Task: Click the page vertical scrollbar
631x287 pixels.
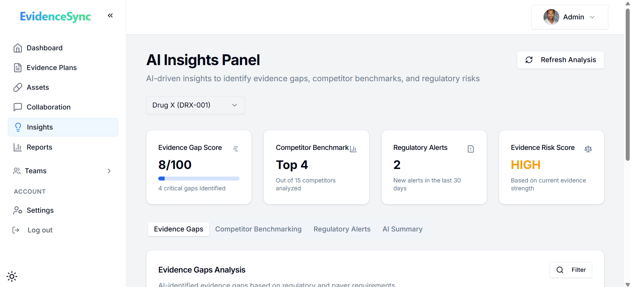Action: tap(627, 85)
